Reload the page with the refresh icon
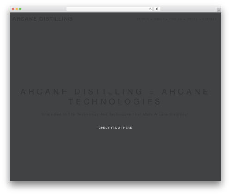231x195 pixels. (150, 9)
